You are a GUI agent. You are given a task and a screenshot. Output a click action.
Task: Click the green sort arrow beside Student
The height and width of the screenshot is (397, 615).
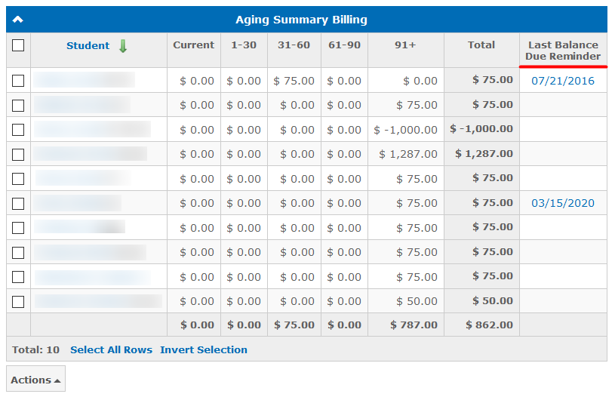point(123,46)
